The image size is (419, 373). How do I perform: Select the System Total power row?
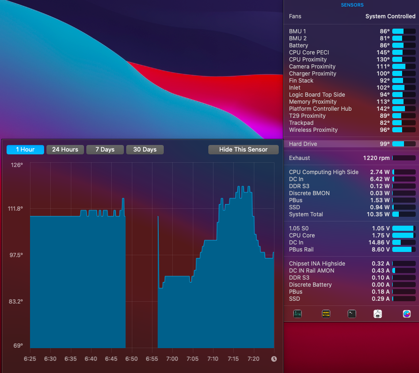coord(352,214)
